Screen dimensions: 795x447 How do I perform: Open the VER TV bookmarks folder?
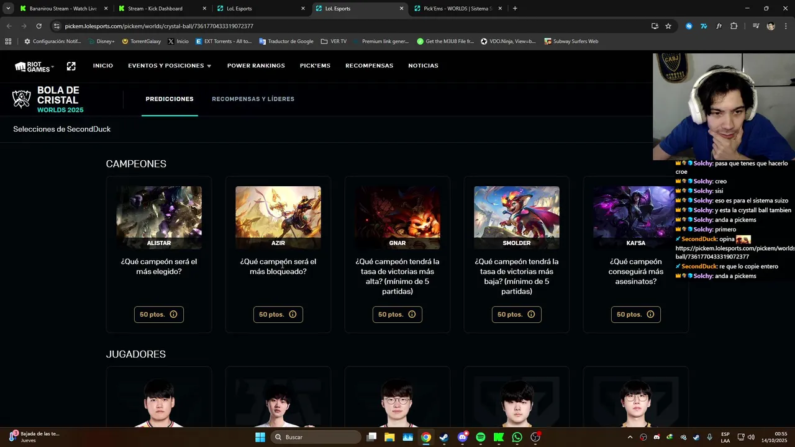334,42
